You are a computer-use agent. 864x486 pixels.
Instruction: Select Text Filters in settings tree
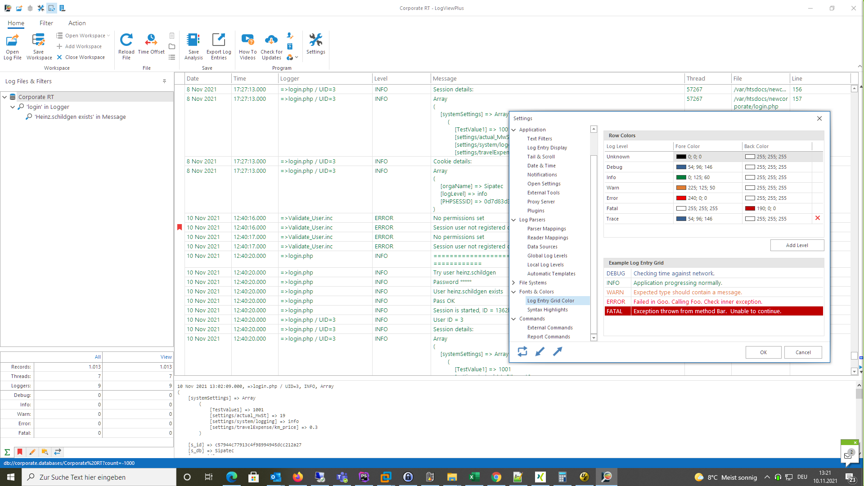[540, 139]
